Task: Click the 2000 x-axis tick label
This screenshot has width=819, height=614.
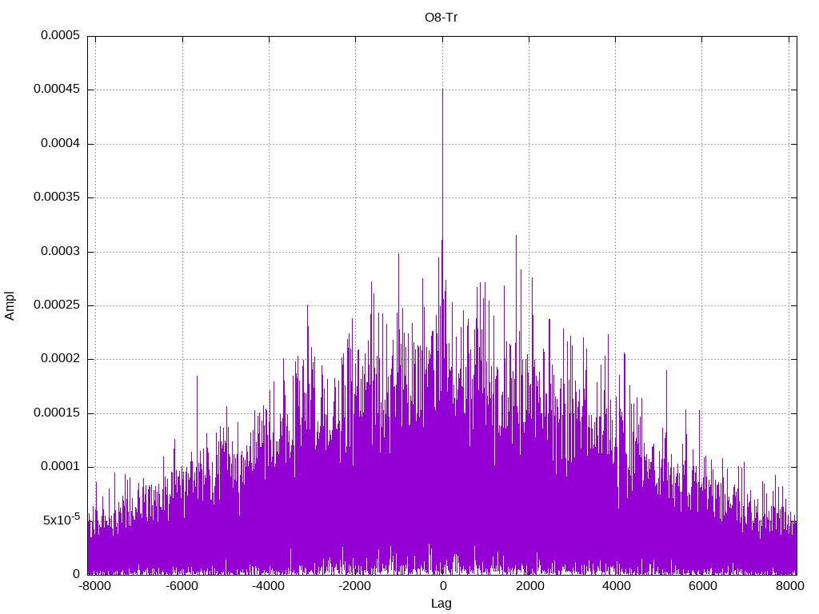Action: point(529,586)
